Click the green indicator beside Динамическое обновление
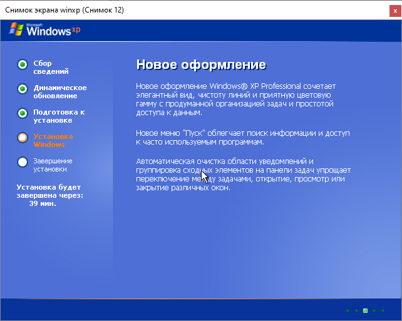The width and height of the screenshot is (402, 321). (23, 89)
